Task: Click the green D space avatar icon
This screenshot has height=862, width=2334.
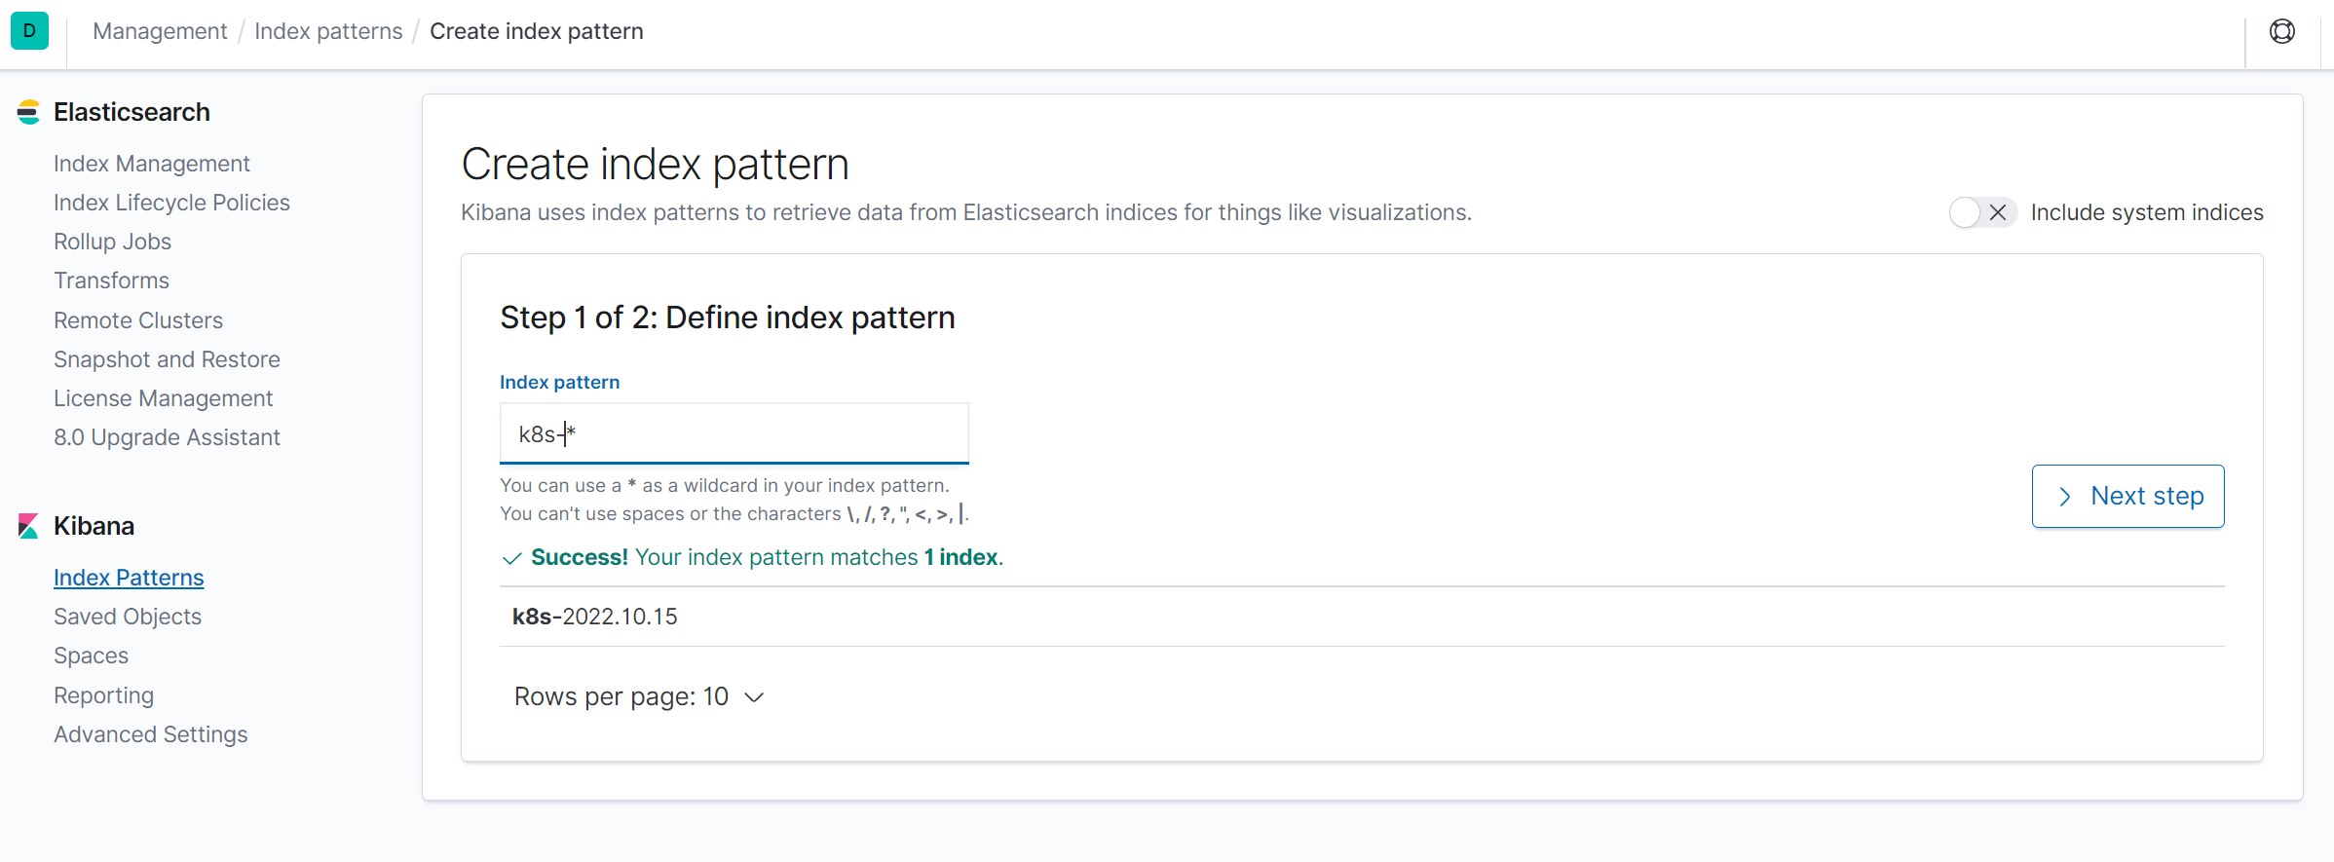Action: coord(29,31)
